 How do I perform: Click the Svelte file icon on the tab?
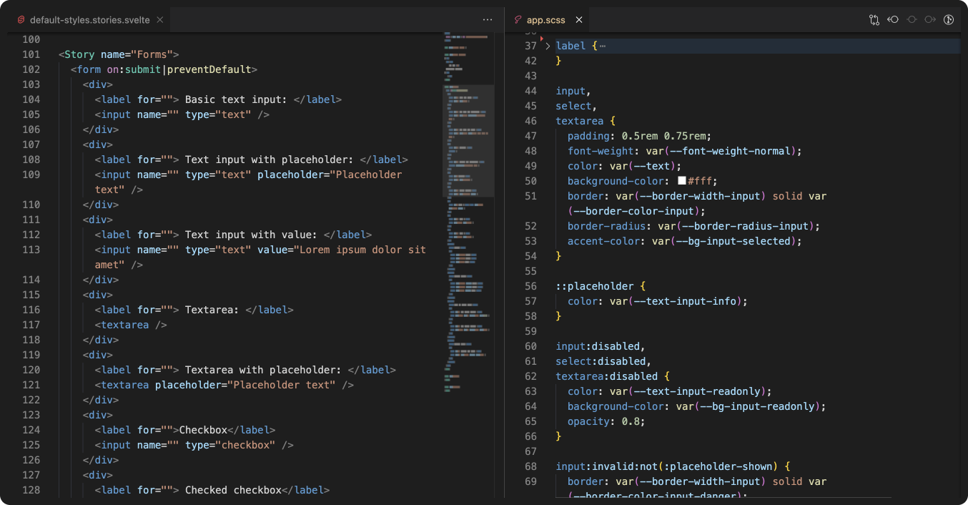pyautogui.click(x=21, y=20)
